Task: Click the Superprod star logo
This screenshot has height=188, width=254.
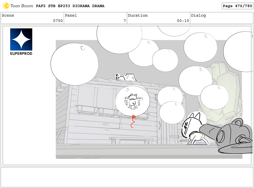Action: [21, 40]
